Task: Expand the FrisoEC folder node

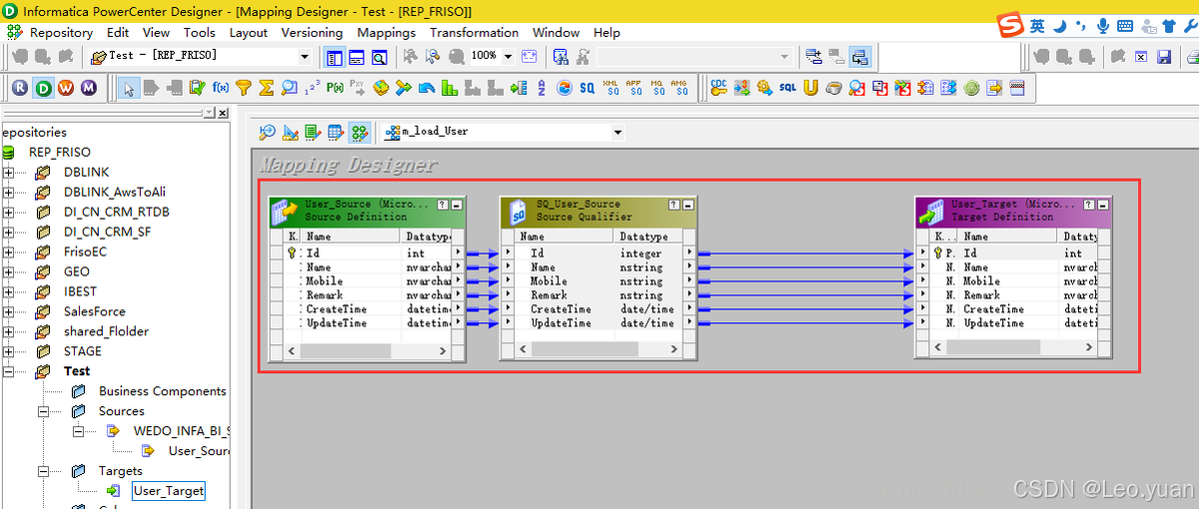Action: pyautogui.click(x=9, y=252)
